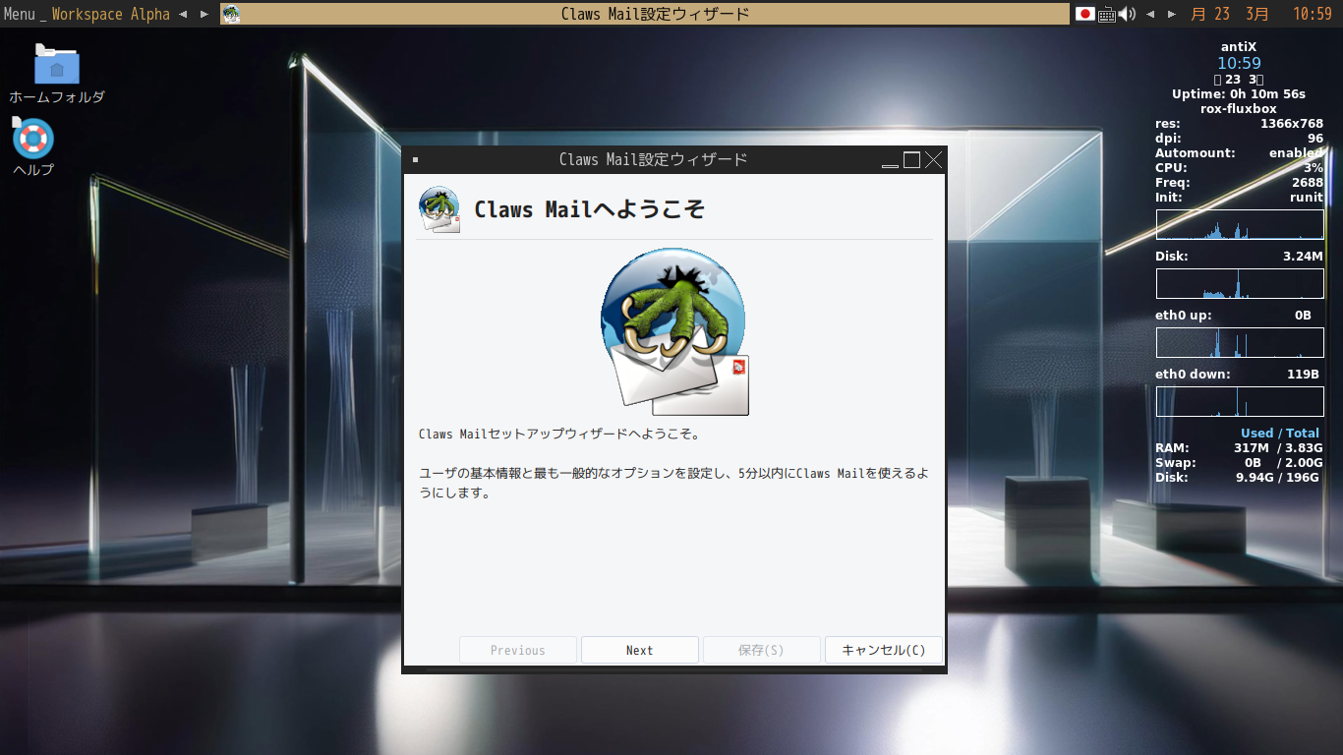Click the small Claws Mail icon in wizard header
Screen dimensions: 1343x755
coord(439,209)
